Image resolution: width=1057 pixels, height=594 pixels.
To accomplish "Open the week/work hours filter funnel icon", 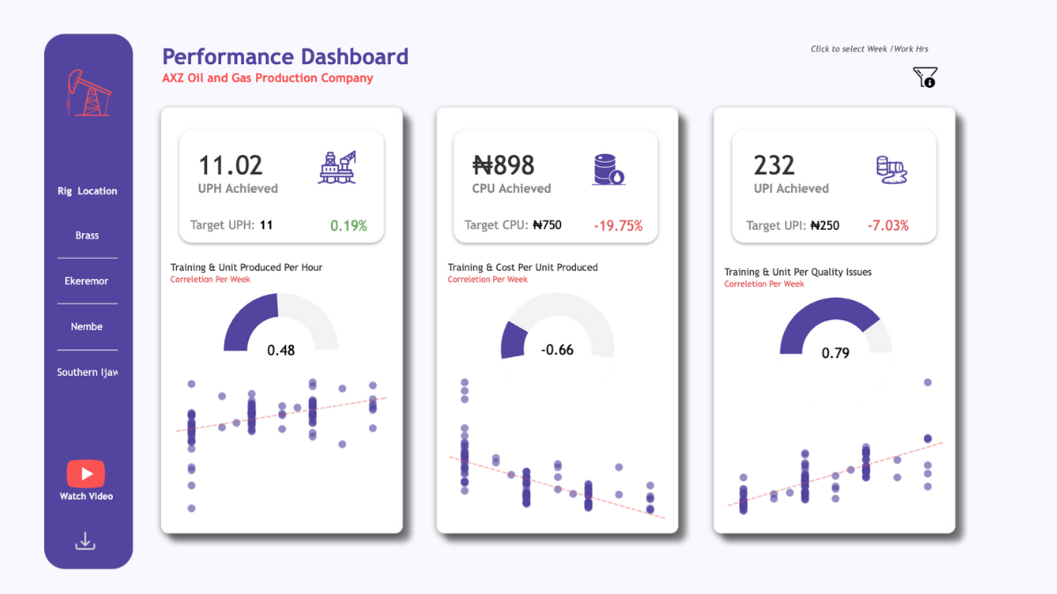I will pyautogui.click(x=924, y=77).
